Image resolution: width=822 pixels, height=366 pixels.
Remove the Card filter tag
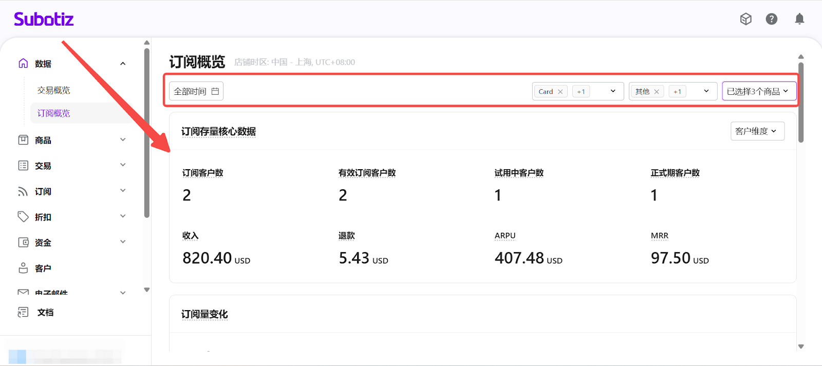coord(561,92)
